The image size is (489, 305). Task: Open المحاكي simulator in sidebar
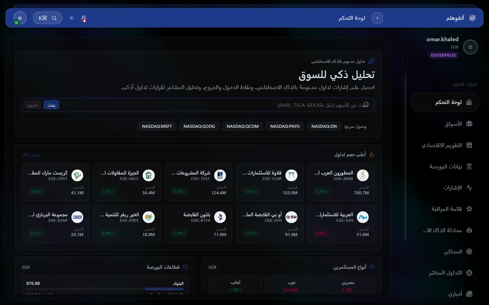click(x=445, y=252)
